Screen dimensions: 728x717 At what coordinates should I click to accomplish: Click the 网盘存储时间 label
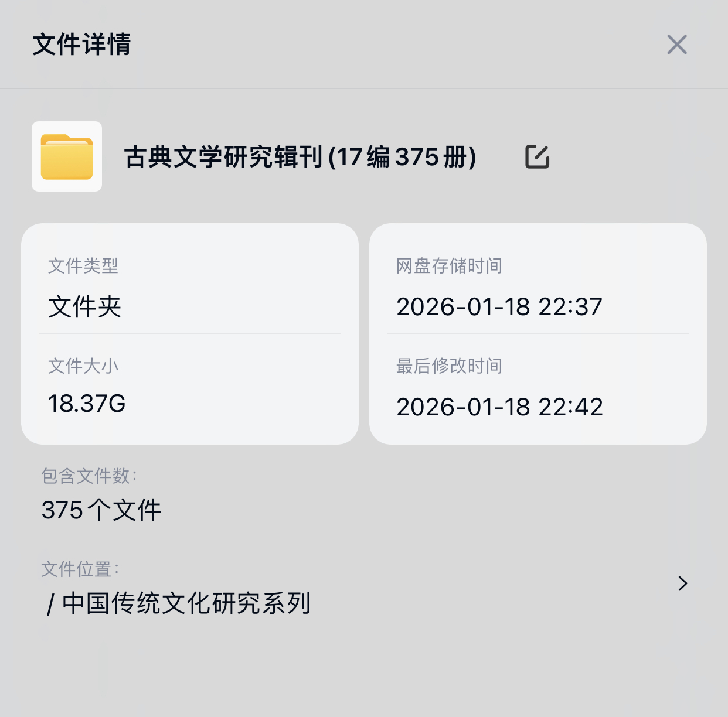pyautogui.click(x=449, y=266)
